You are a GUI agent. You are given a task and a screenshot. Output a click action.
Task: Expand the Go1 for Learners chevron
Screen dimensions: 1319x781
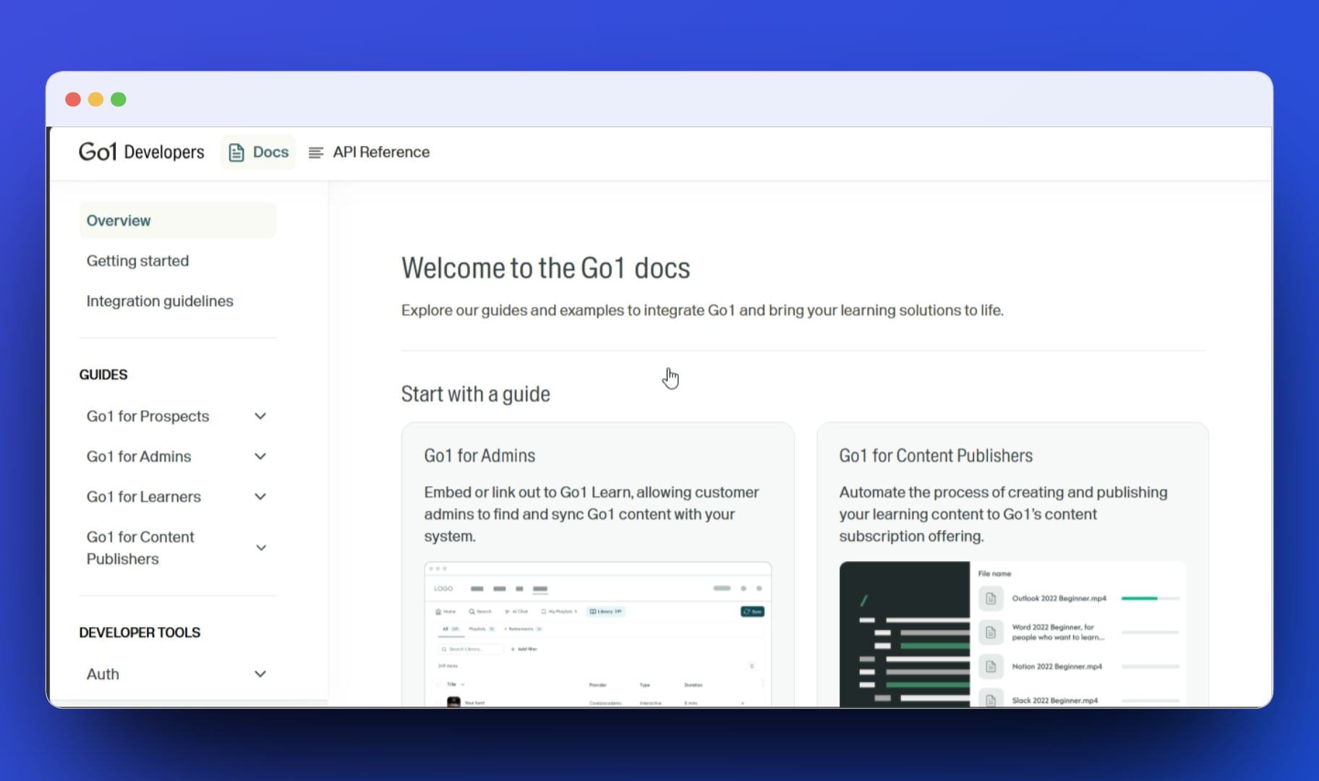click(260, 497)
